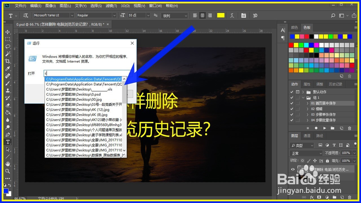Toggle the layer filter on/off switch
The image size is (361, 203).
[355, 145]
